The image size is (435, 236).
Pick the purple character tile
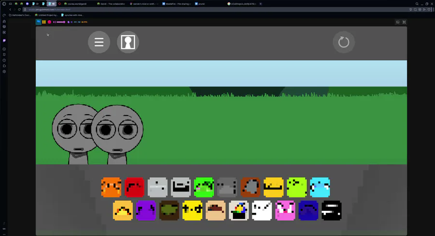[x=146, y=210]
